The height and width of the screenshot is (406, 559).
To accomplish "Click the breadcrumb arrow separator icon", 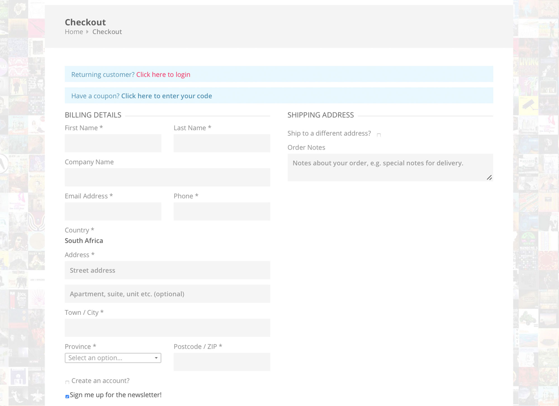I will (x=87, y=32).
